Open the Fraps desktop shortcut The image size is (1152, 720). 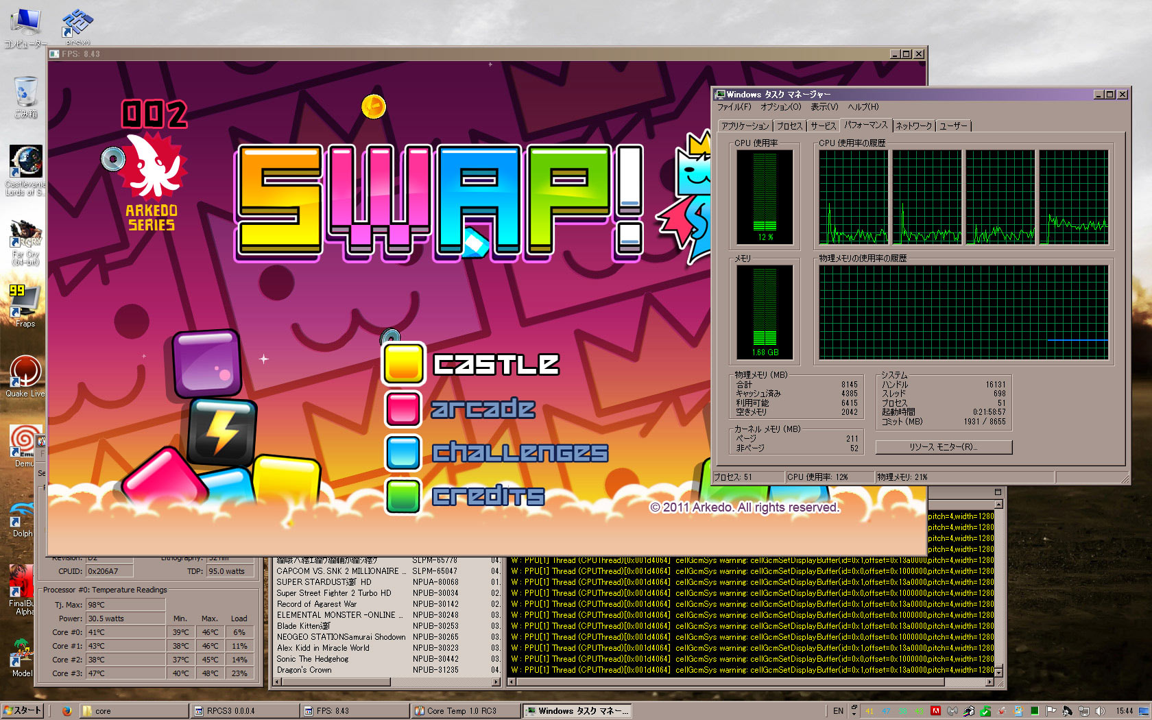(x=25, y=306)
